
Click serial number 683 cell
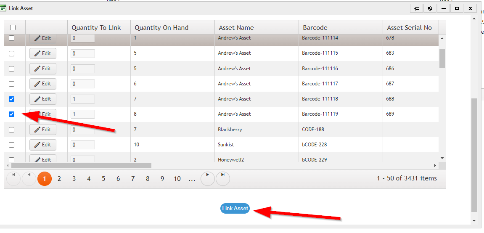point(411,53)
